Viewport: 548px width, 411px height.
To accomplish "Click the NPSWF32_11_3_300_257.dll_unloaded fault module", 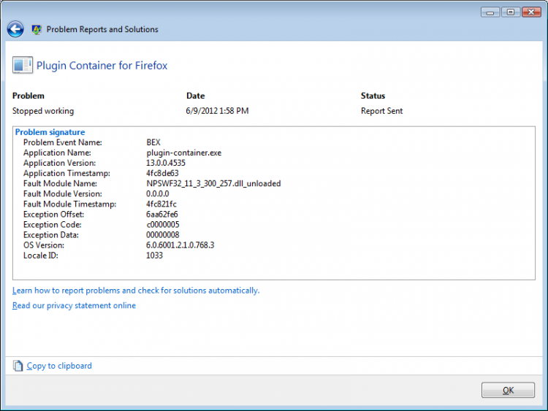I will [x=213, y=183].
